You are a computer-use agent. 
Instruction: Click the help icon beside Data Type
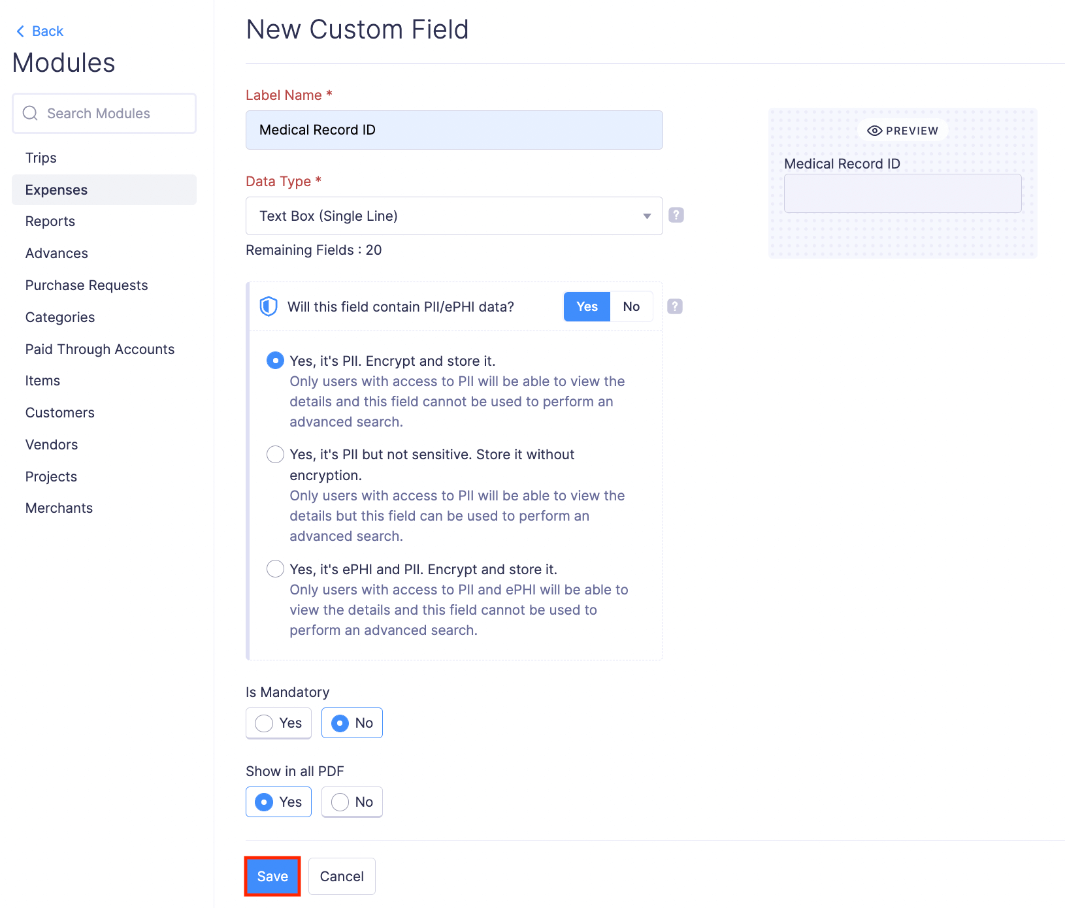(676, 215)
